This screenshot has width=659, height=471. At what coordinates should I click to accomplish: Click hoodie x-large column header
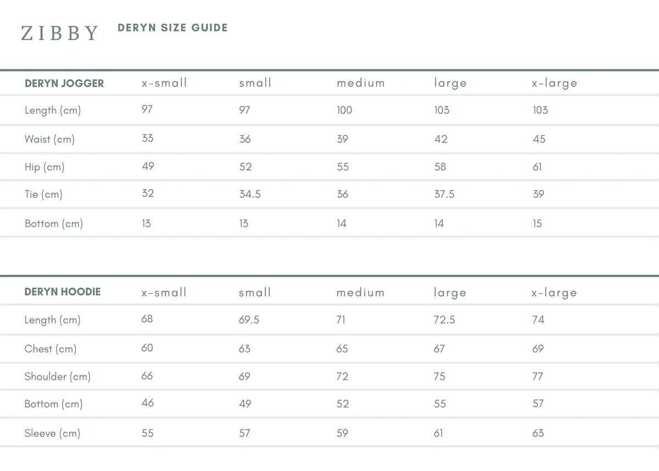(554, 292)
